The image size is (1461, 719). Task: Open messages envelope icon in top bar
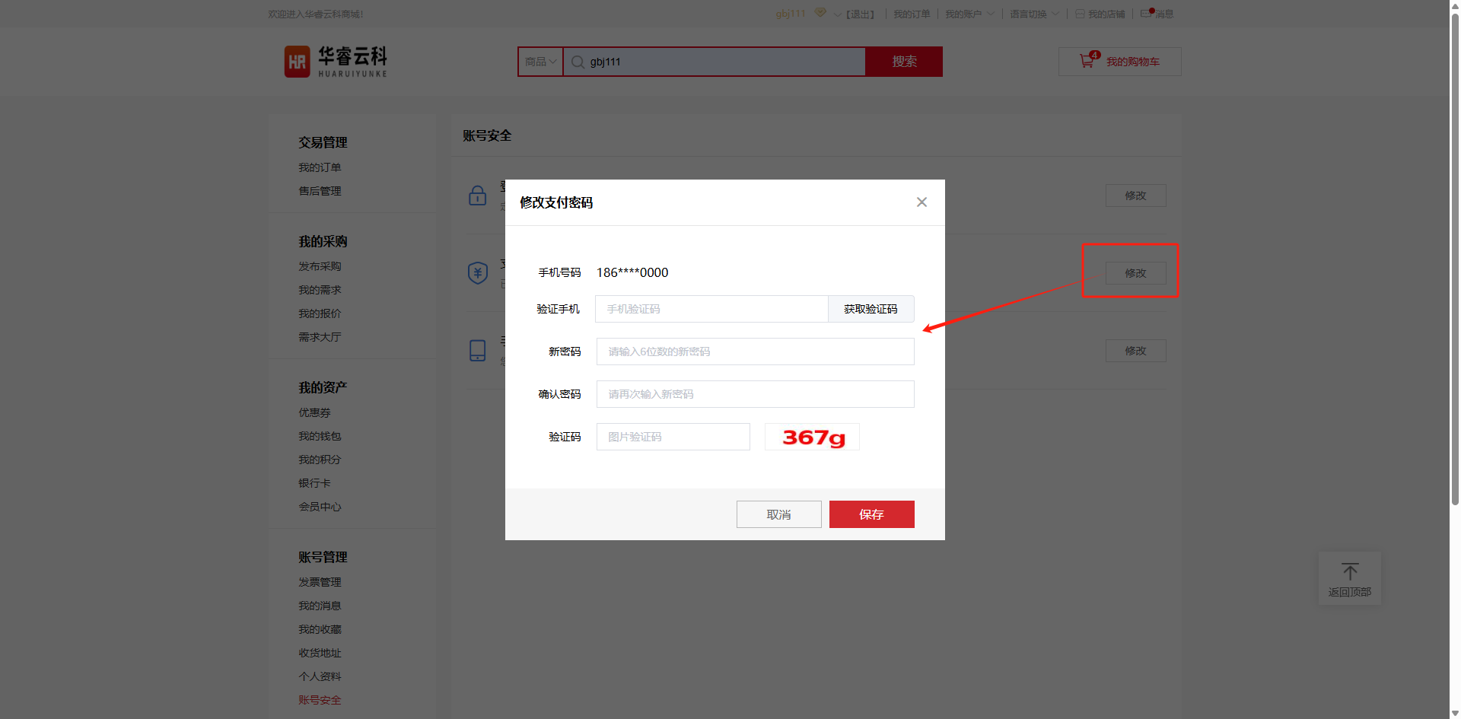[x=1146, y=14]
